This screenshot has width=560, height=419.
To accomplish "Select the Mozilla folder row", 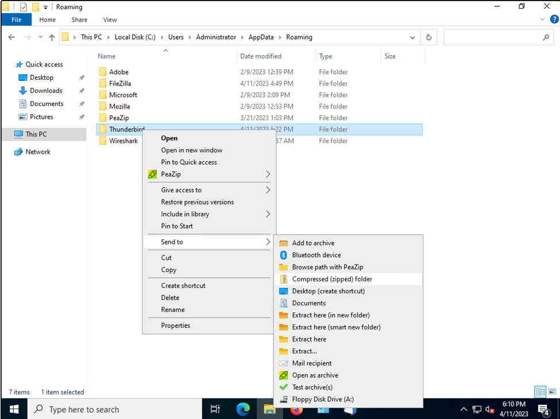I will pyautogui.click(x=259, y=106).
